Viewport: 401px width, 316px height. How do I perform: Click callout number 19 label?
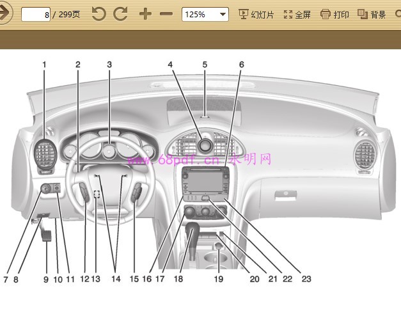219,278
